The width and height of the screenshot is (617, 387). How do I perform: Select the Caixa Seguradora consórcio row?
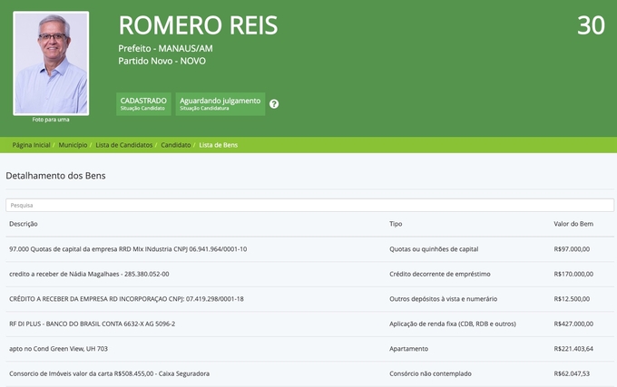click(x=109, y=373)
